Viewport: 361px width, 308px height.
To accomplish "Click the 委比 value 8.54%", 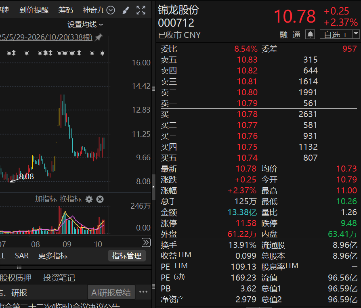I will click(246, 49).
